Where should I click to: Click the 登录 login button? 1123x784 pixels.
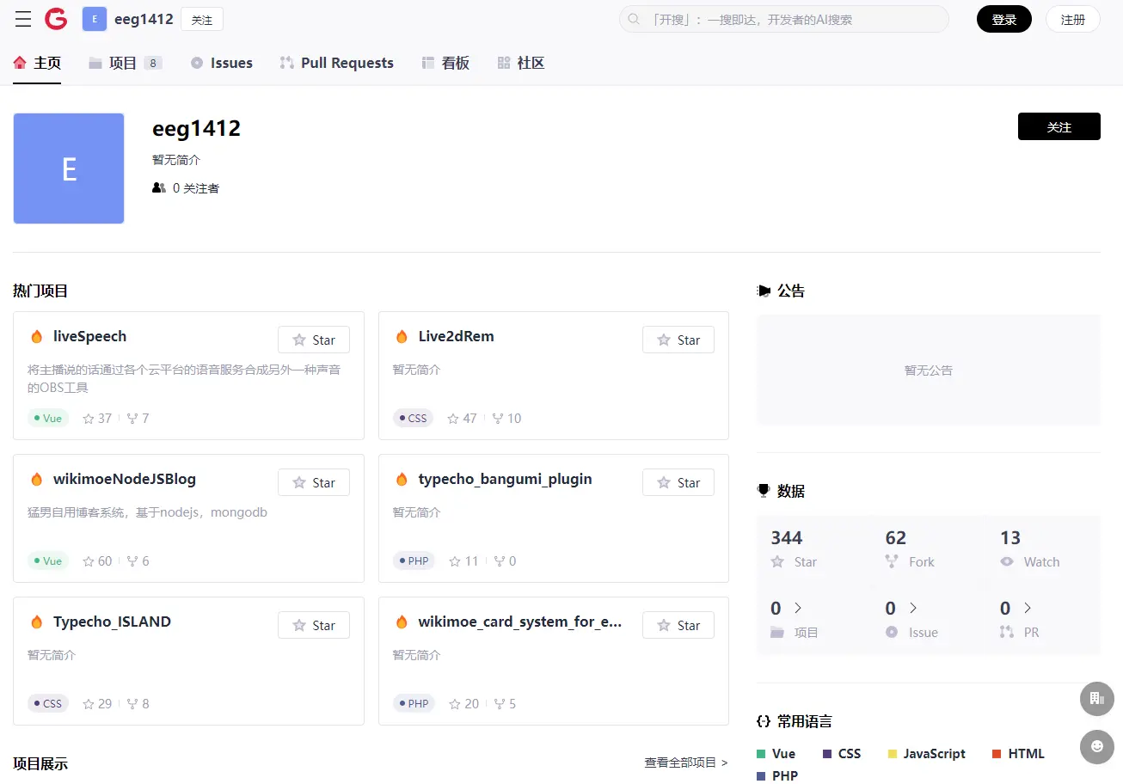[x=1003, y=20]
